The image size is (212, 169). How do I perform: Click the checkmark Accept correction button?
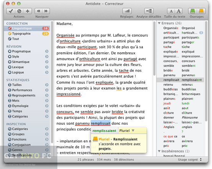tap(11, 11)
